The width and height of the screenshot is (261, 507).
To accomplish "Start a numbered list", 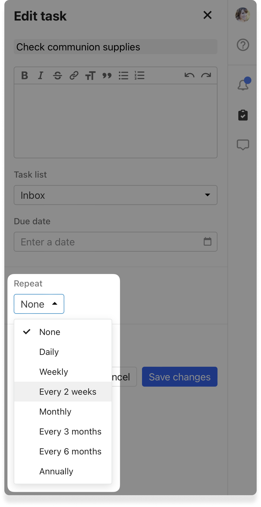I will pyautogui.click(x=140, y=76).
